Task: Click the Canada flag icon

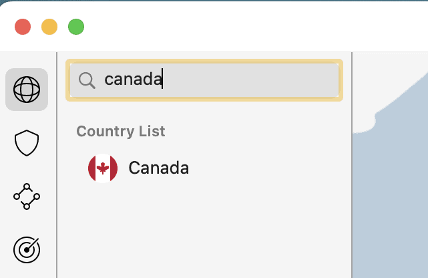Action: [103, 168]
